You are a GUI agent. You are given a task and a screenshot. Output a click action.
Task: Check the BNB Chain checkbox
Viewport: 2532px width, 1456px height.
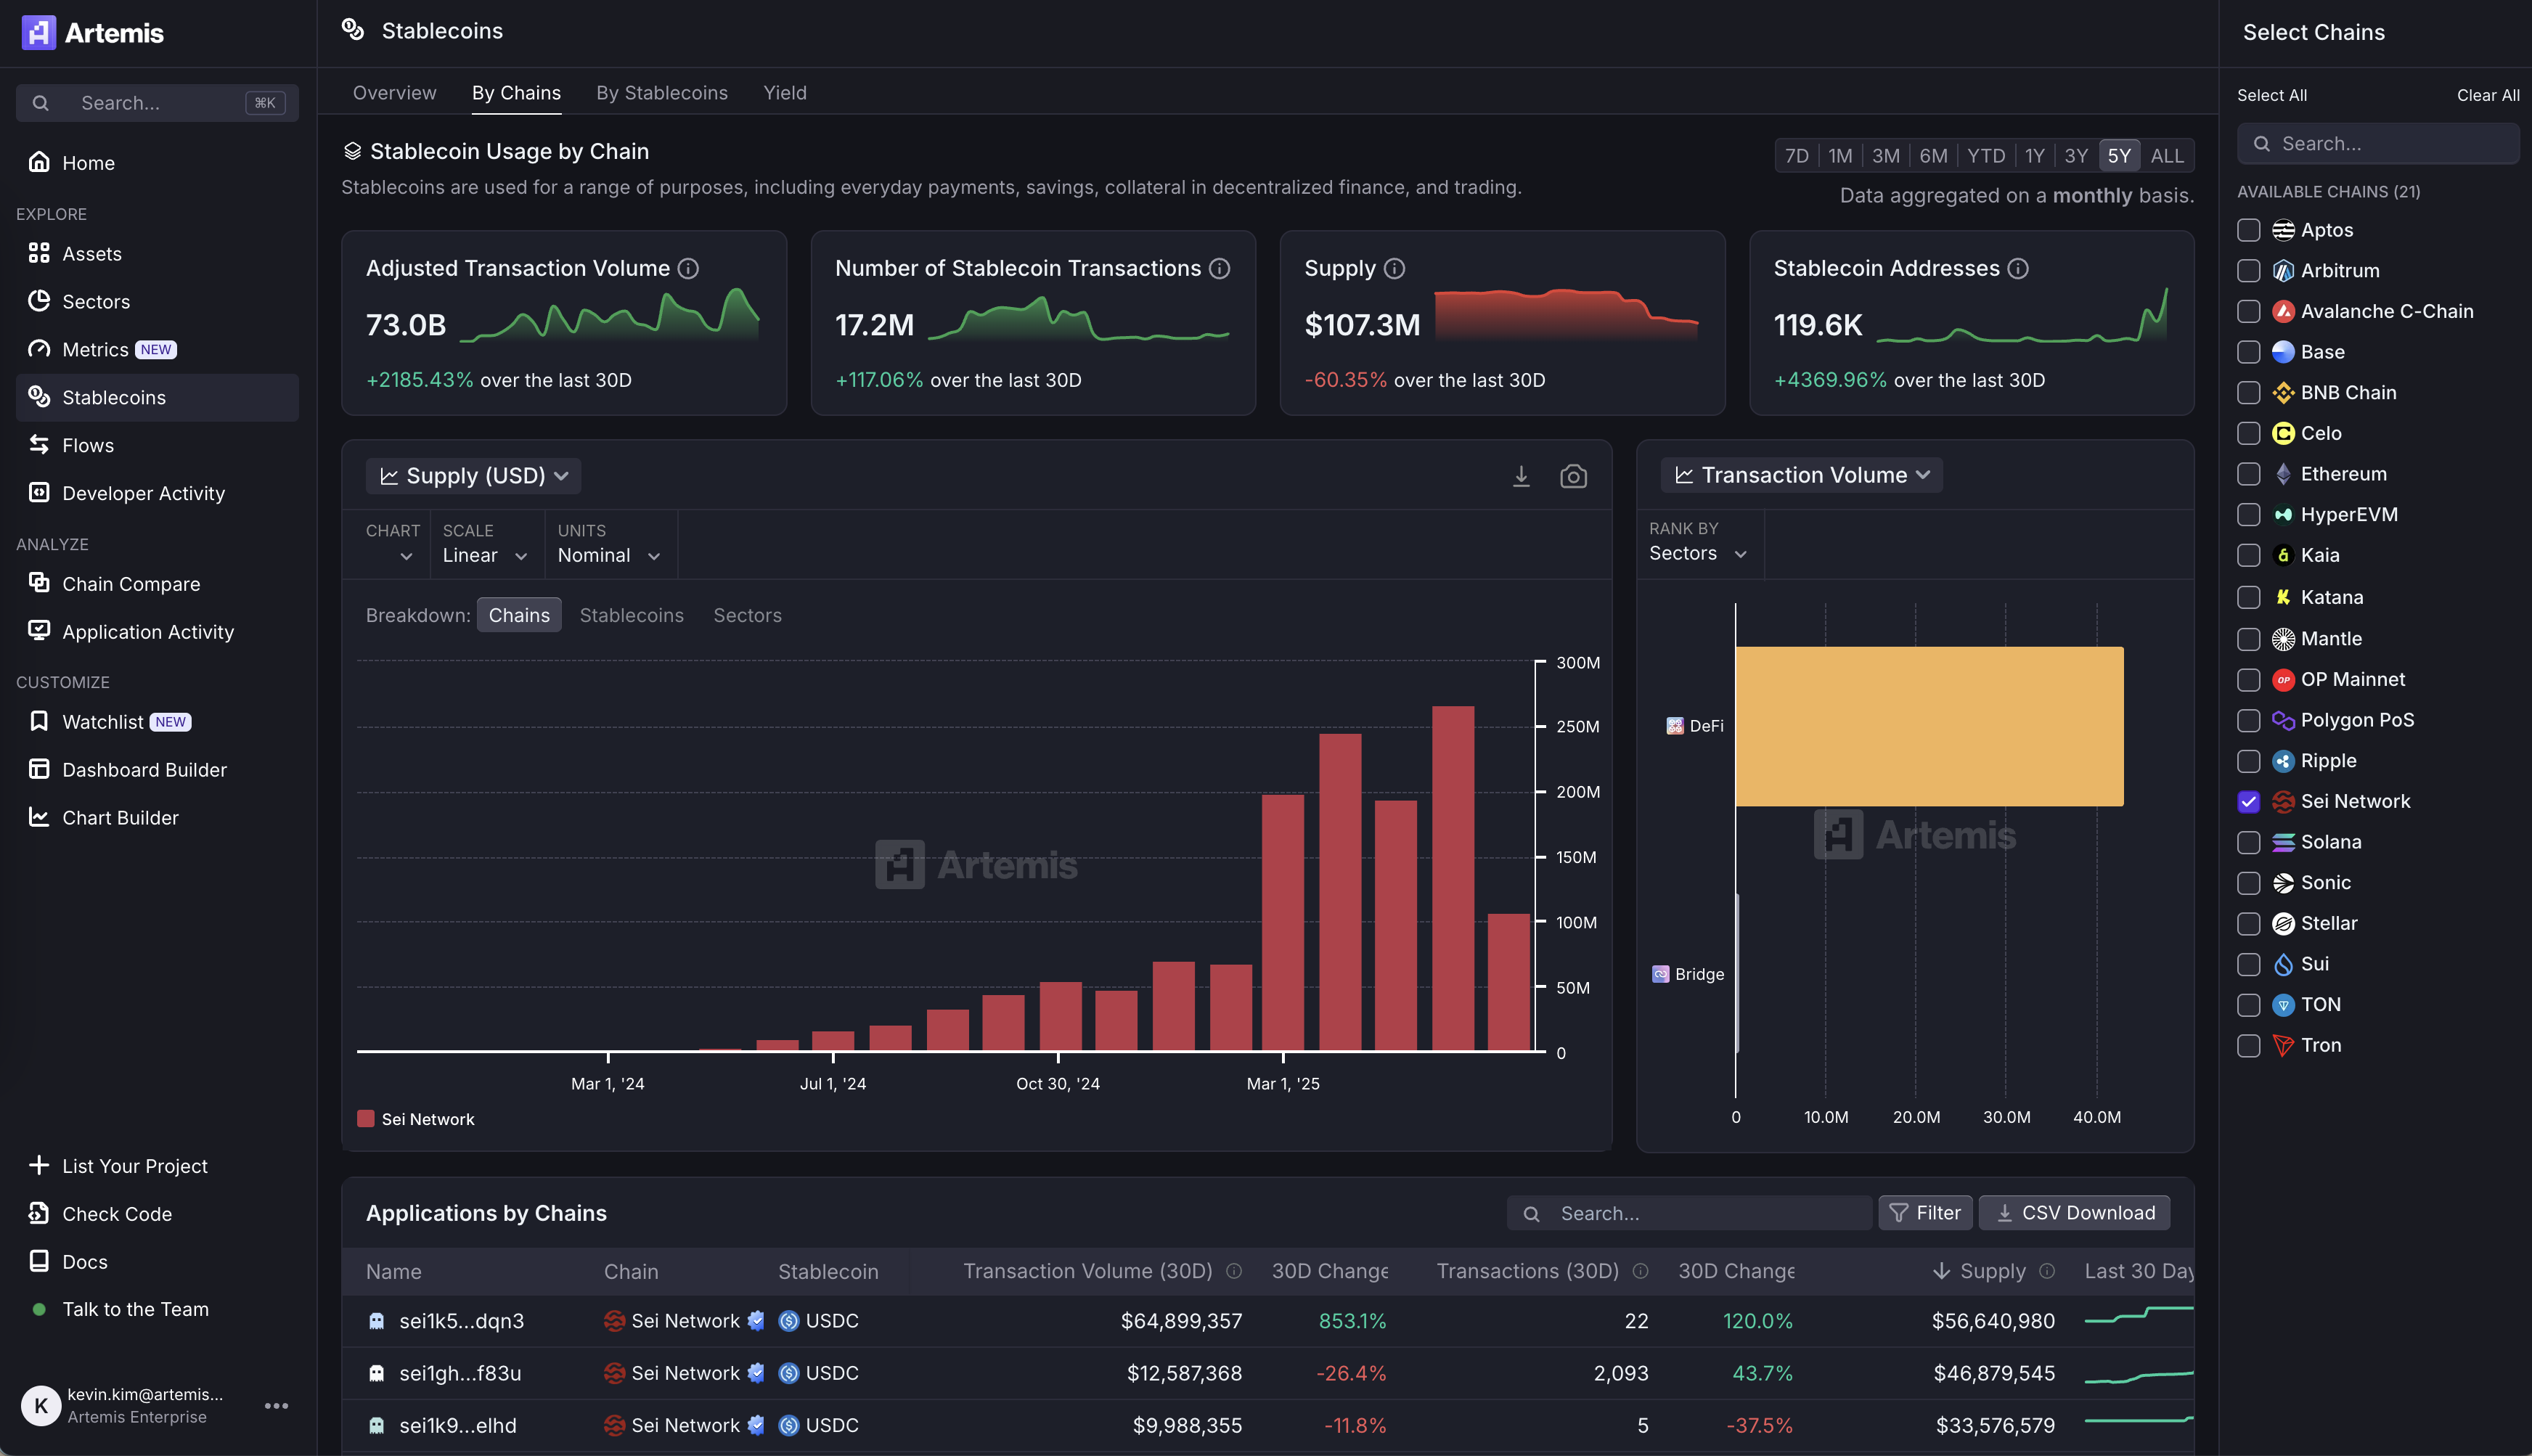click(x=2249, y=393)
